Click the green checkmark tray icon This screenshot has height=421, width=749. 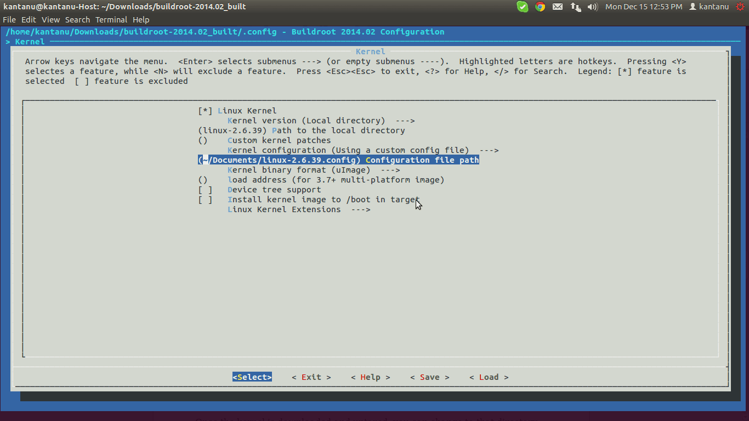pyautogui.click(x=523, y=7)
